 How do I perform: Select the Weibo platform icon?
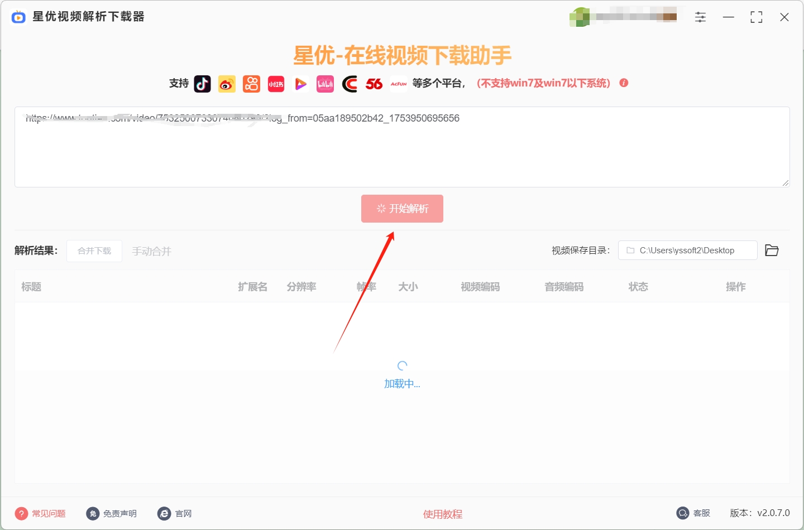click(227, 84)
